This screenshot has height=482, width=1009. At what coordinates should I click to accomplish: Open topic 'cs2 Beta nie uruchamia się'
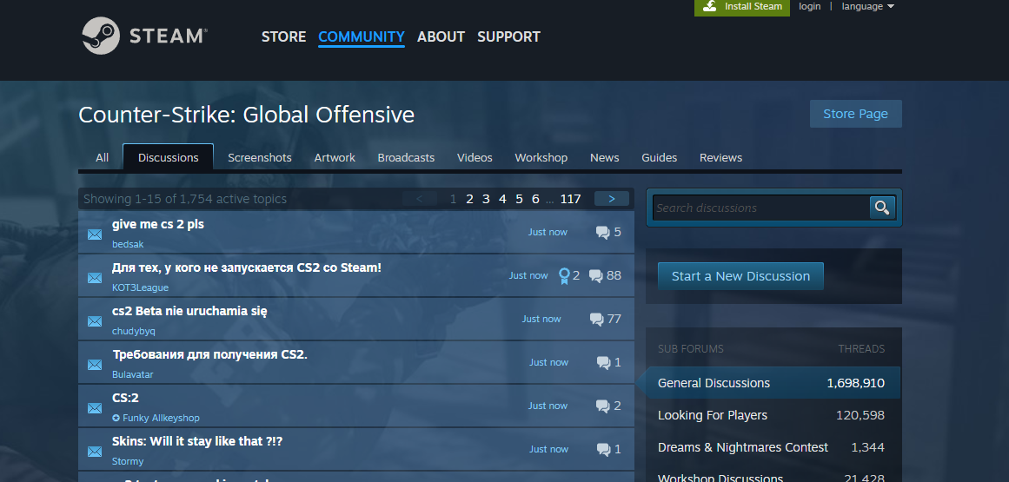coord(189,311)
